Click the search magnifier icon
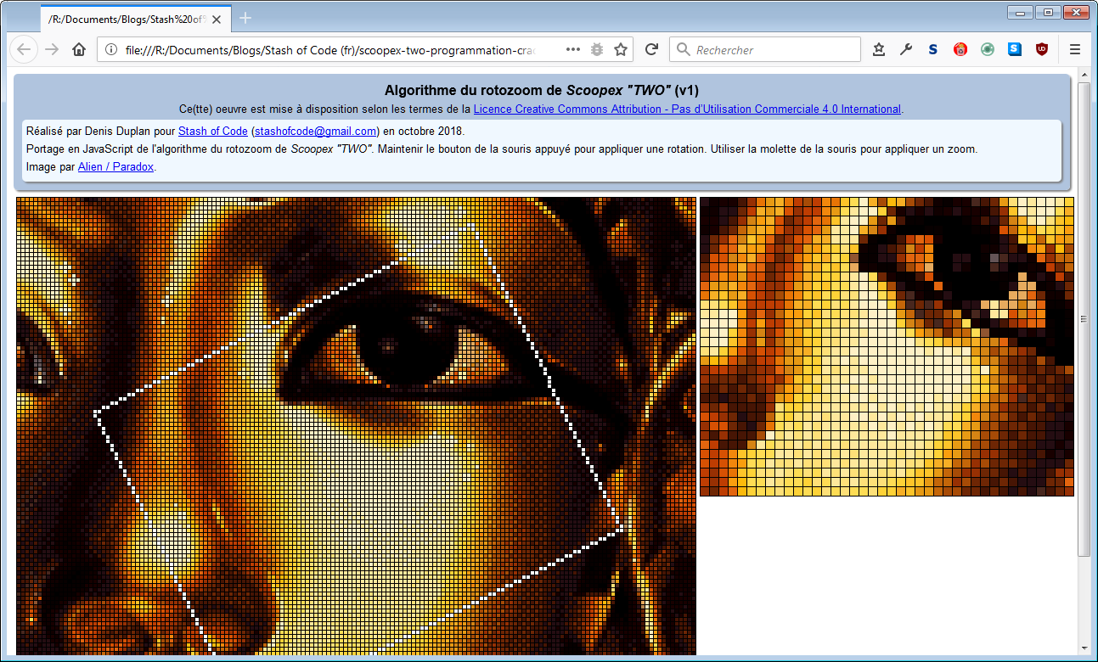The image size is (1098, 662). 683,50
